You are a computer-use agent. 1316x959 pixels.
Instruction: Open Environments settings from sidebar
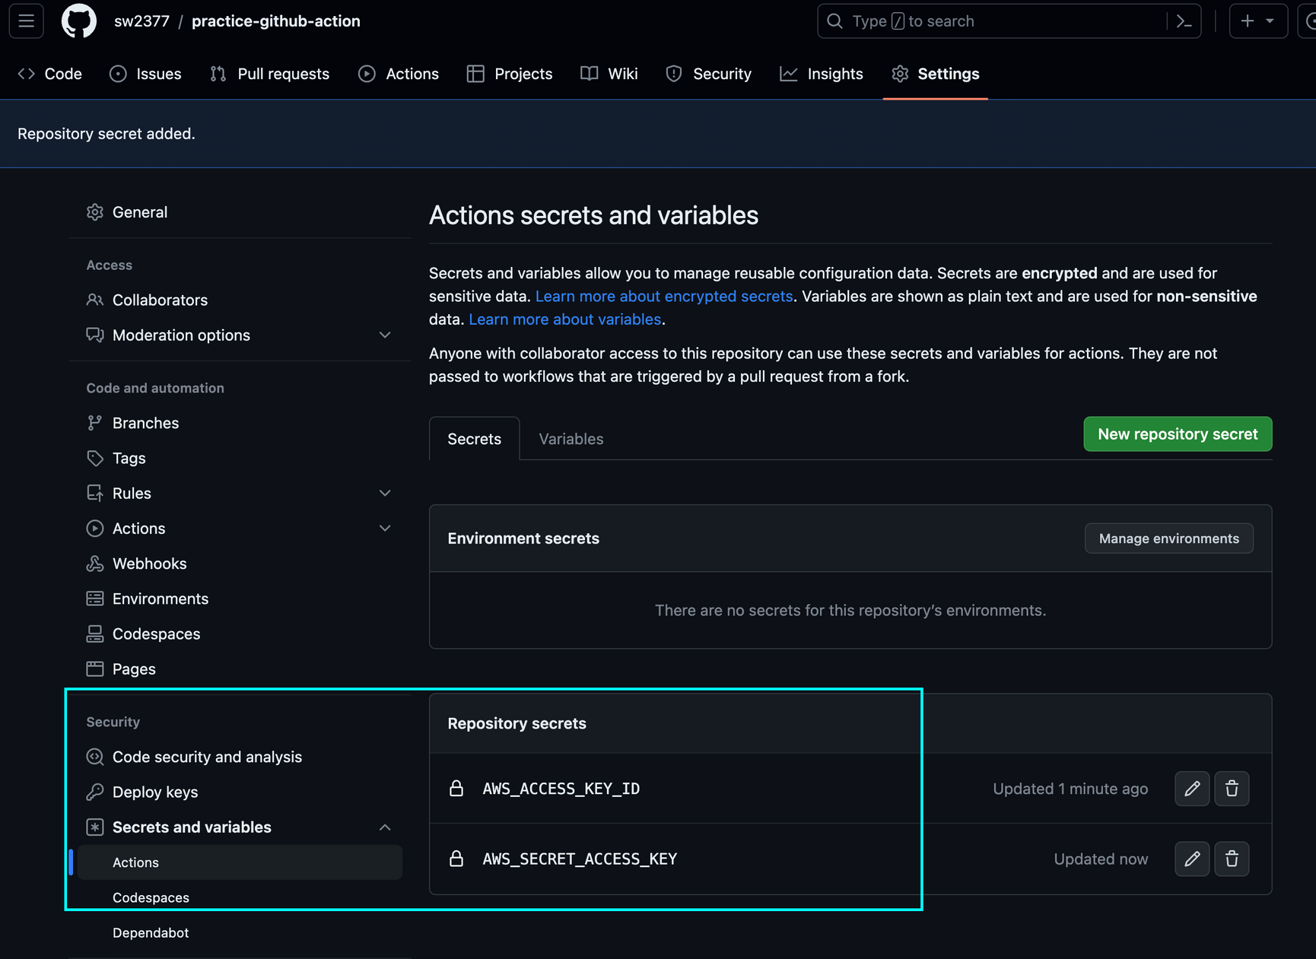tap(161, 599)
